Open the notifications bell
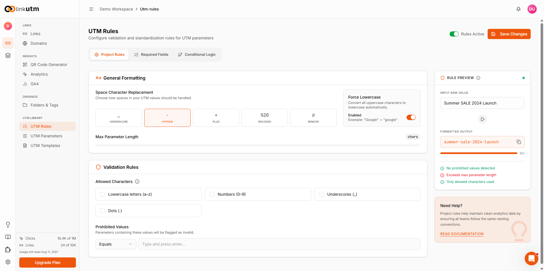544x271 pixels. click(518, 9)
